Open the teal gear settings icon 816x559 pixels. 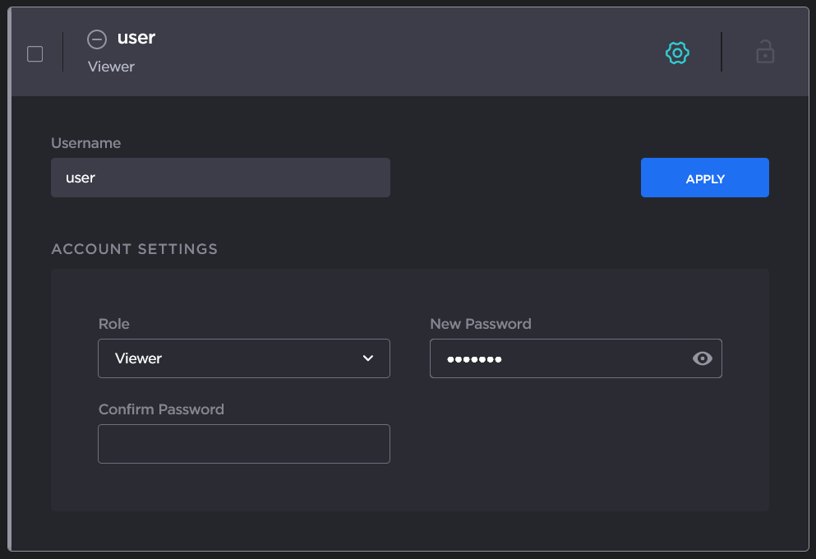click(677, 53)
